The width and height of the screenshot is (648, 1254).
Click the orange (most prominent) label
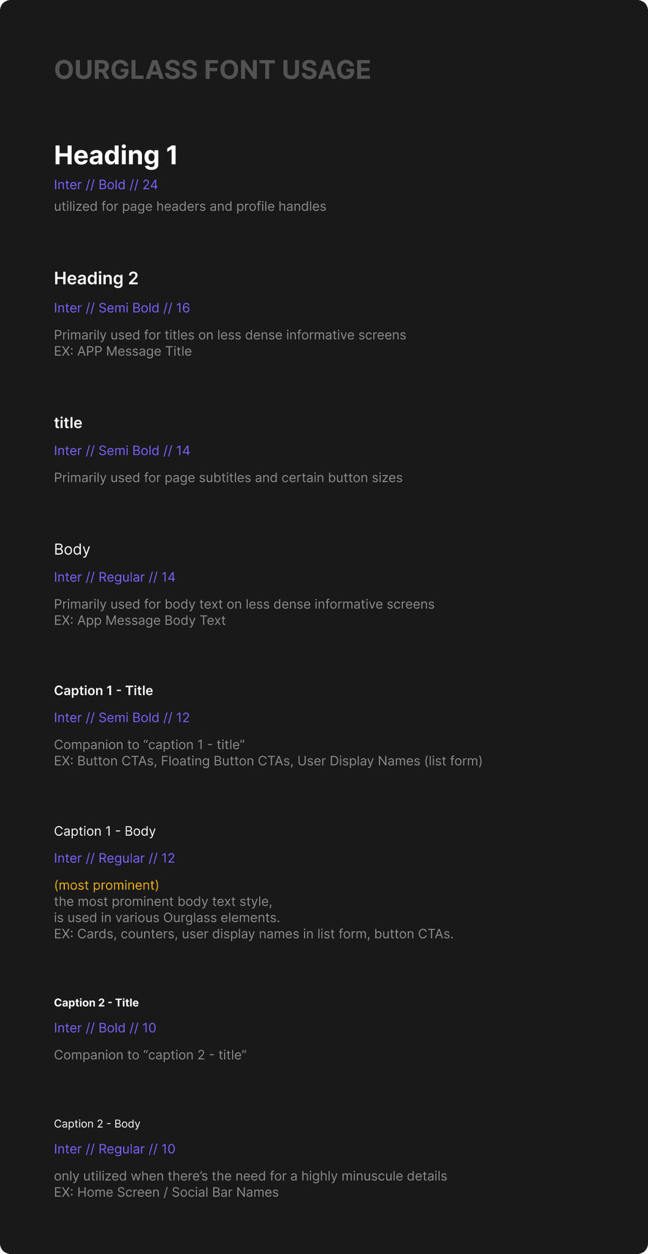pyautogui.click(x=106, y=885)
